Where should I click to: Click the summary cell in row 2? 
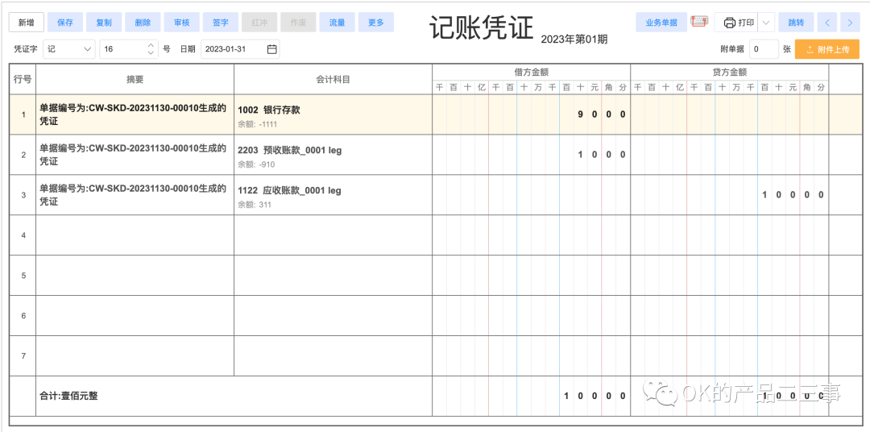[135, 155]
